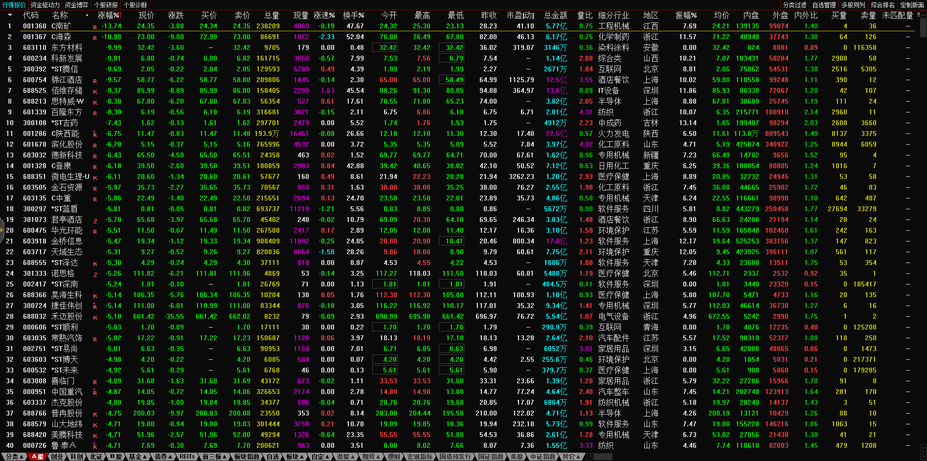The width and height of the screenshot is (927, 461).
Task: Click the question mark help icon
Action: pyautogui.click(x=918, y=16)
